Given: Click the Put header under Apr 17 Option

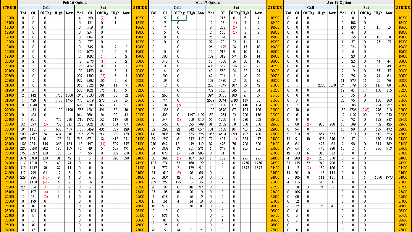Looking at the screenshot, I should pos(366,8).
